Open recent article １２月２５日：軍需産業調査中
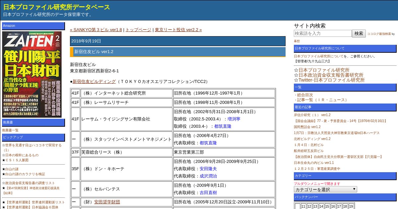 pyautogui.click(x=317, y=169)
